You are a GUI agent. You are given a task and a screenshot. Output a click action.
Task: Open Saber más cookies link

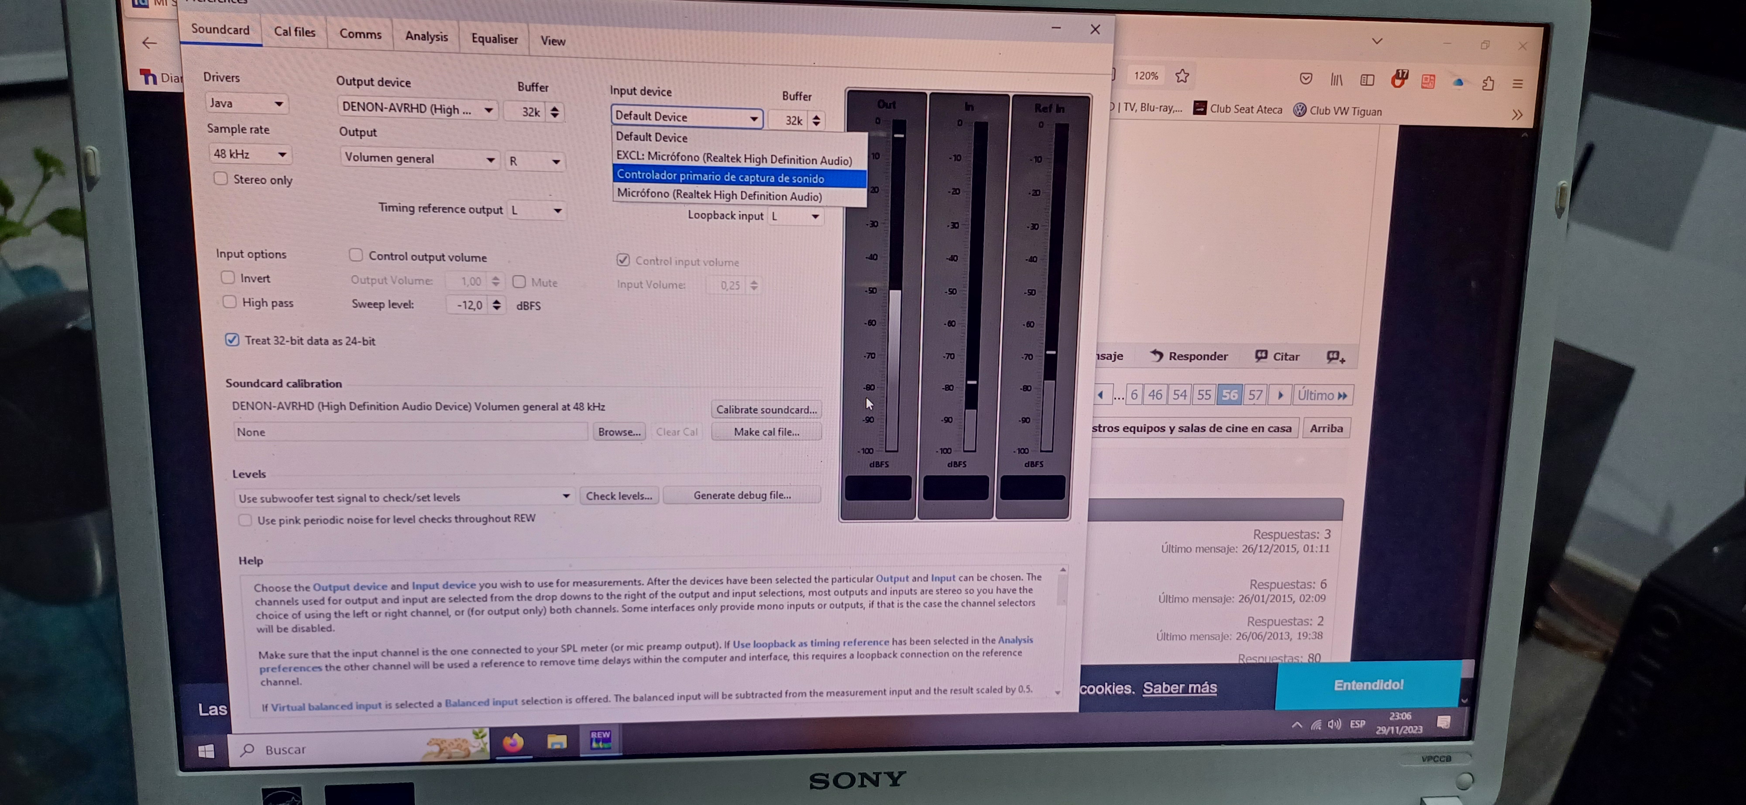tap(1179, 688)
